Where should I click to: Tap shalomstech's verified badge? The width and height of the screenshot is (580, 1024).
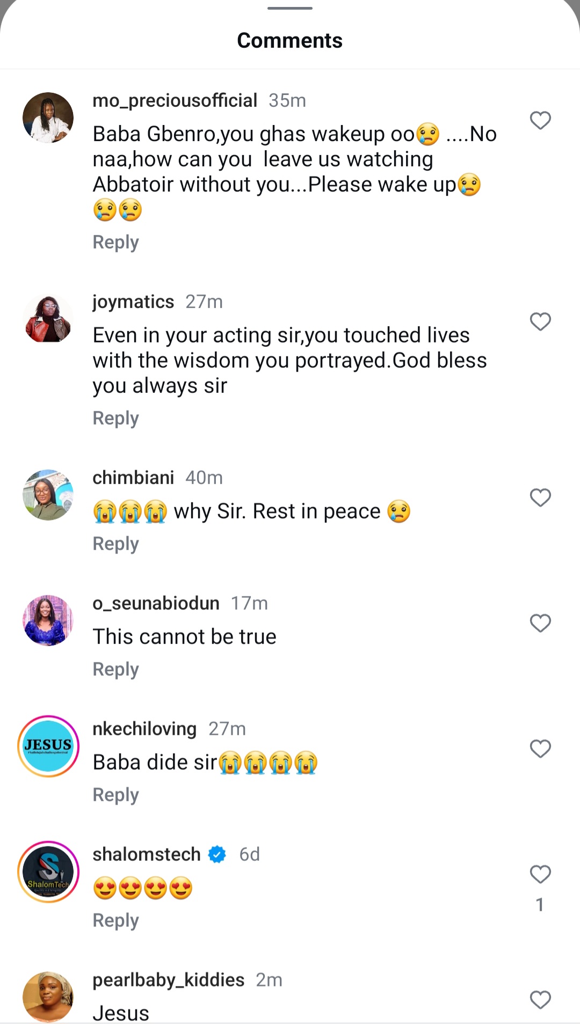click(217, 854)
